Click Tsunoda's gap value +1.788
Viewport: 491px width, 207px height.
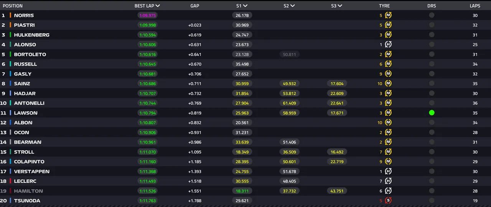[x=194, y=200]
